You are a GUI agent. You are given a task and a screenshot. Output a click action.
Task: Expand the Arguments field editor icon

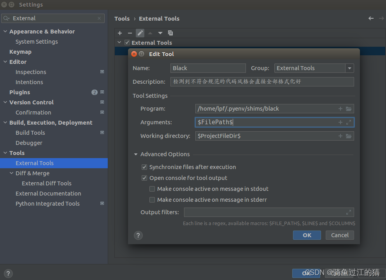(x=349, y=122)
